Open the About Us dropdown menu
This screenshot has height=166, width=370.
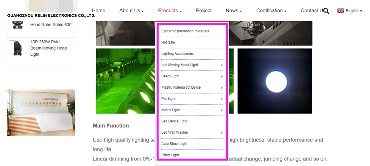131,11
